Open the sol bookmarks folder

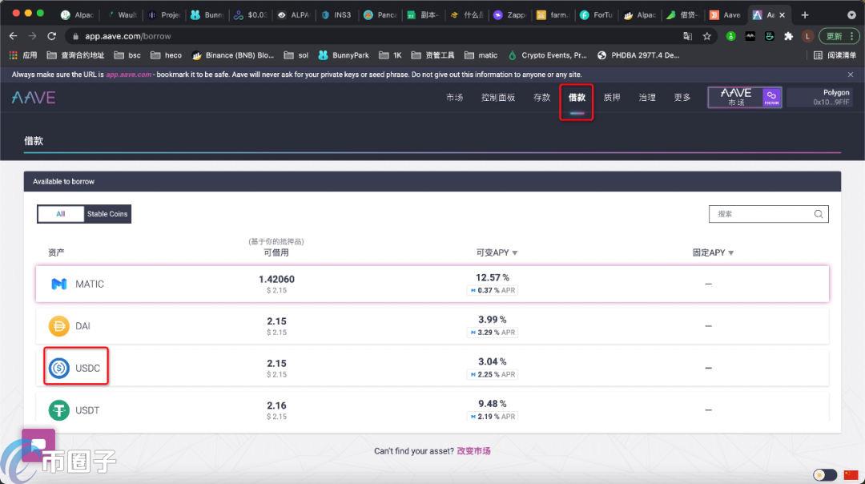coord(296,55)
